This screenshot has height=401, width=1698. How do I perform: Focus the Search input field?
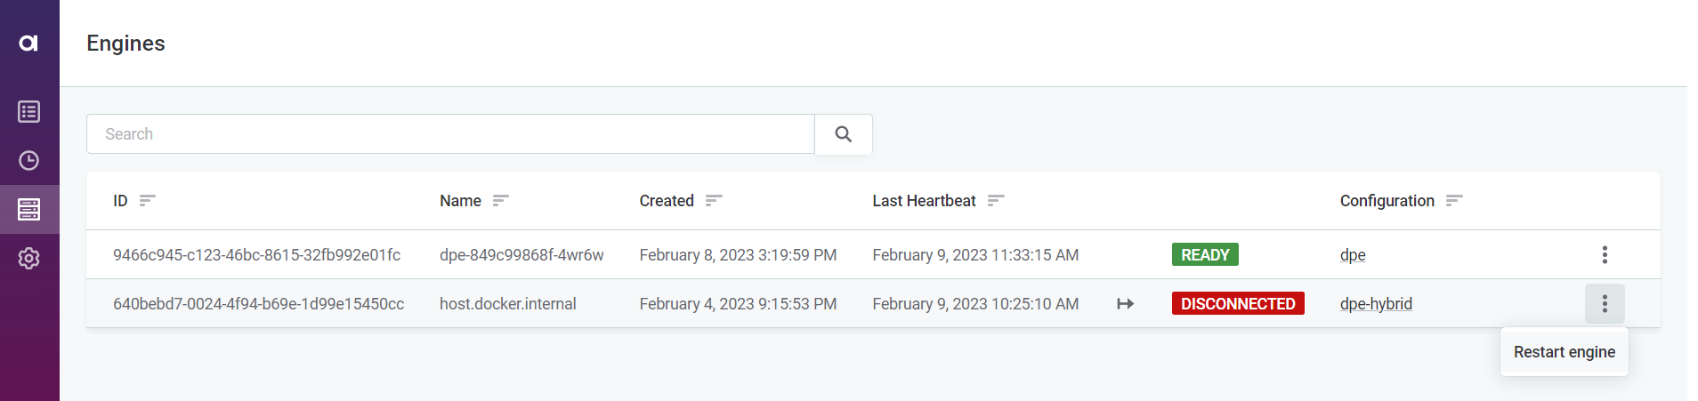coord(450,134)
